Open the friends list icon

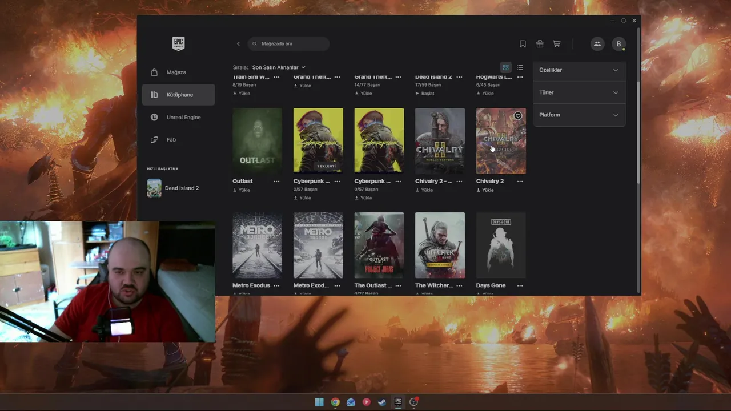(x=597, y=43)
